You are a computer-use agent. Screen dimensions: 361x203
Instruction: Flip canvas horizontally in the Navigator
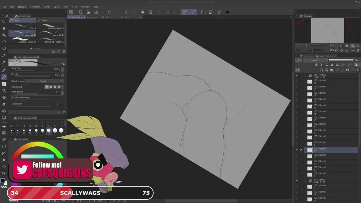click(x=353, y=50)
